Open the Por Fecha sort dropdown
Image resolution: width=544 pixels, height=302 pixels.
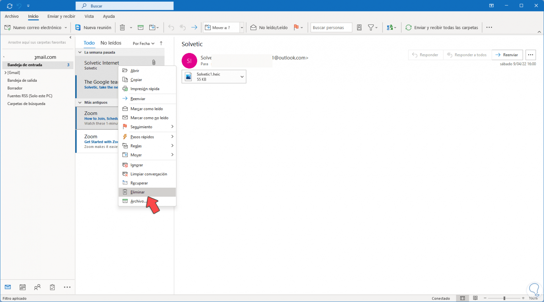coord(143,43)
